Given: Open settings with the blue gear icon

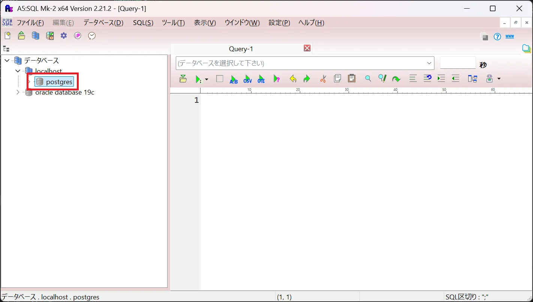Looking at the screenshot, I should point(64,36).
